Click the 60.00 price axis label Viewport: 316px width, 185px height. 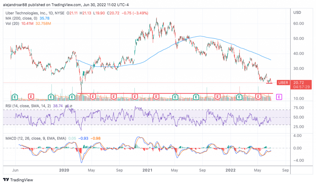(298, 23)
